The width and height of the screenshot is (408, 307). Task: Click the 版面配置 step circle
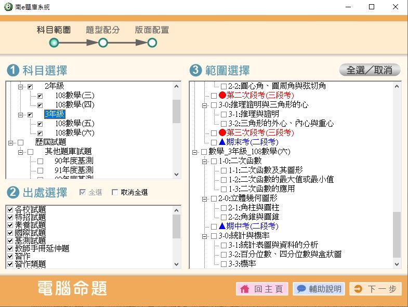(152, 43)
